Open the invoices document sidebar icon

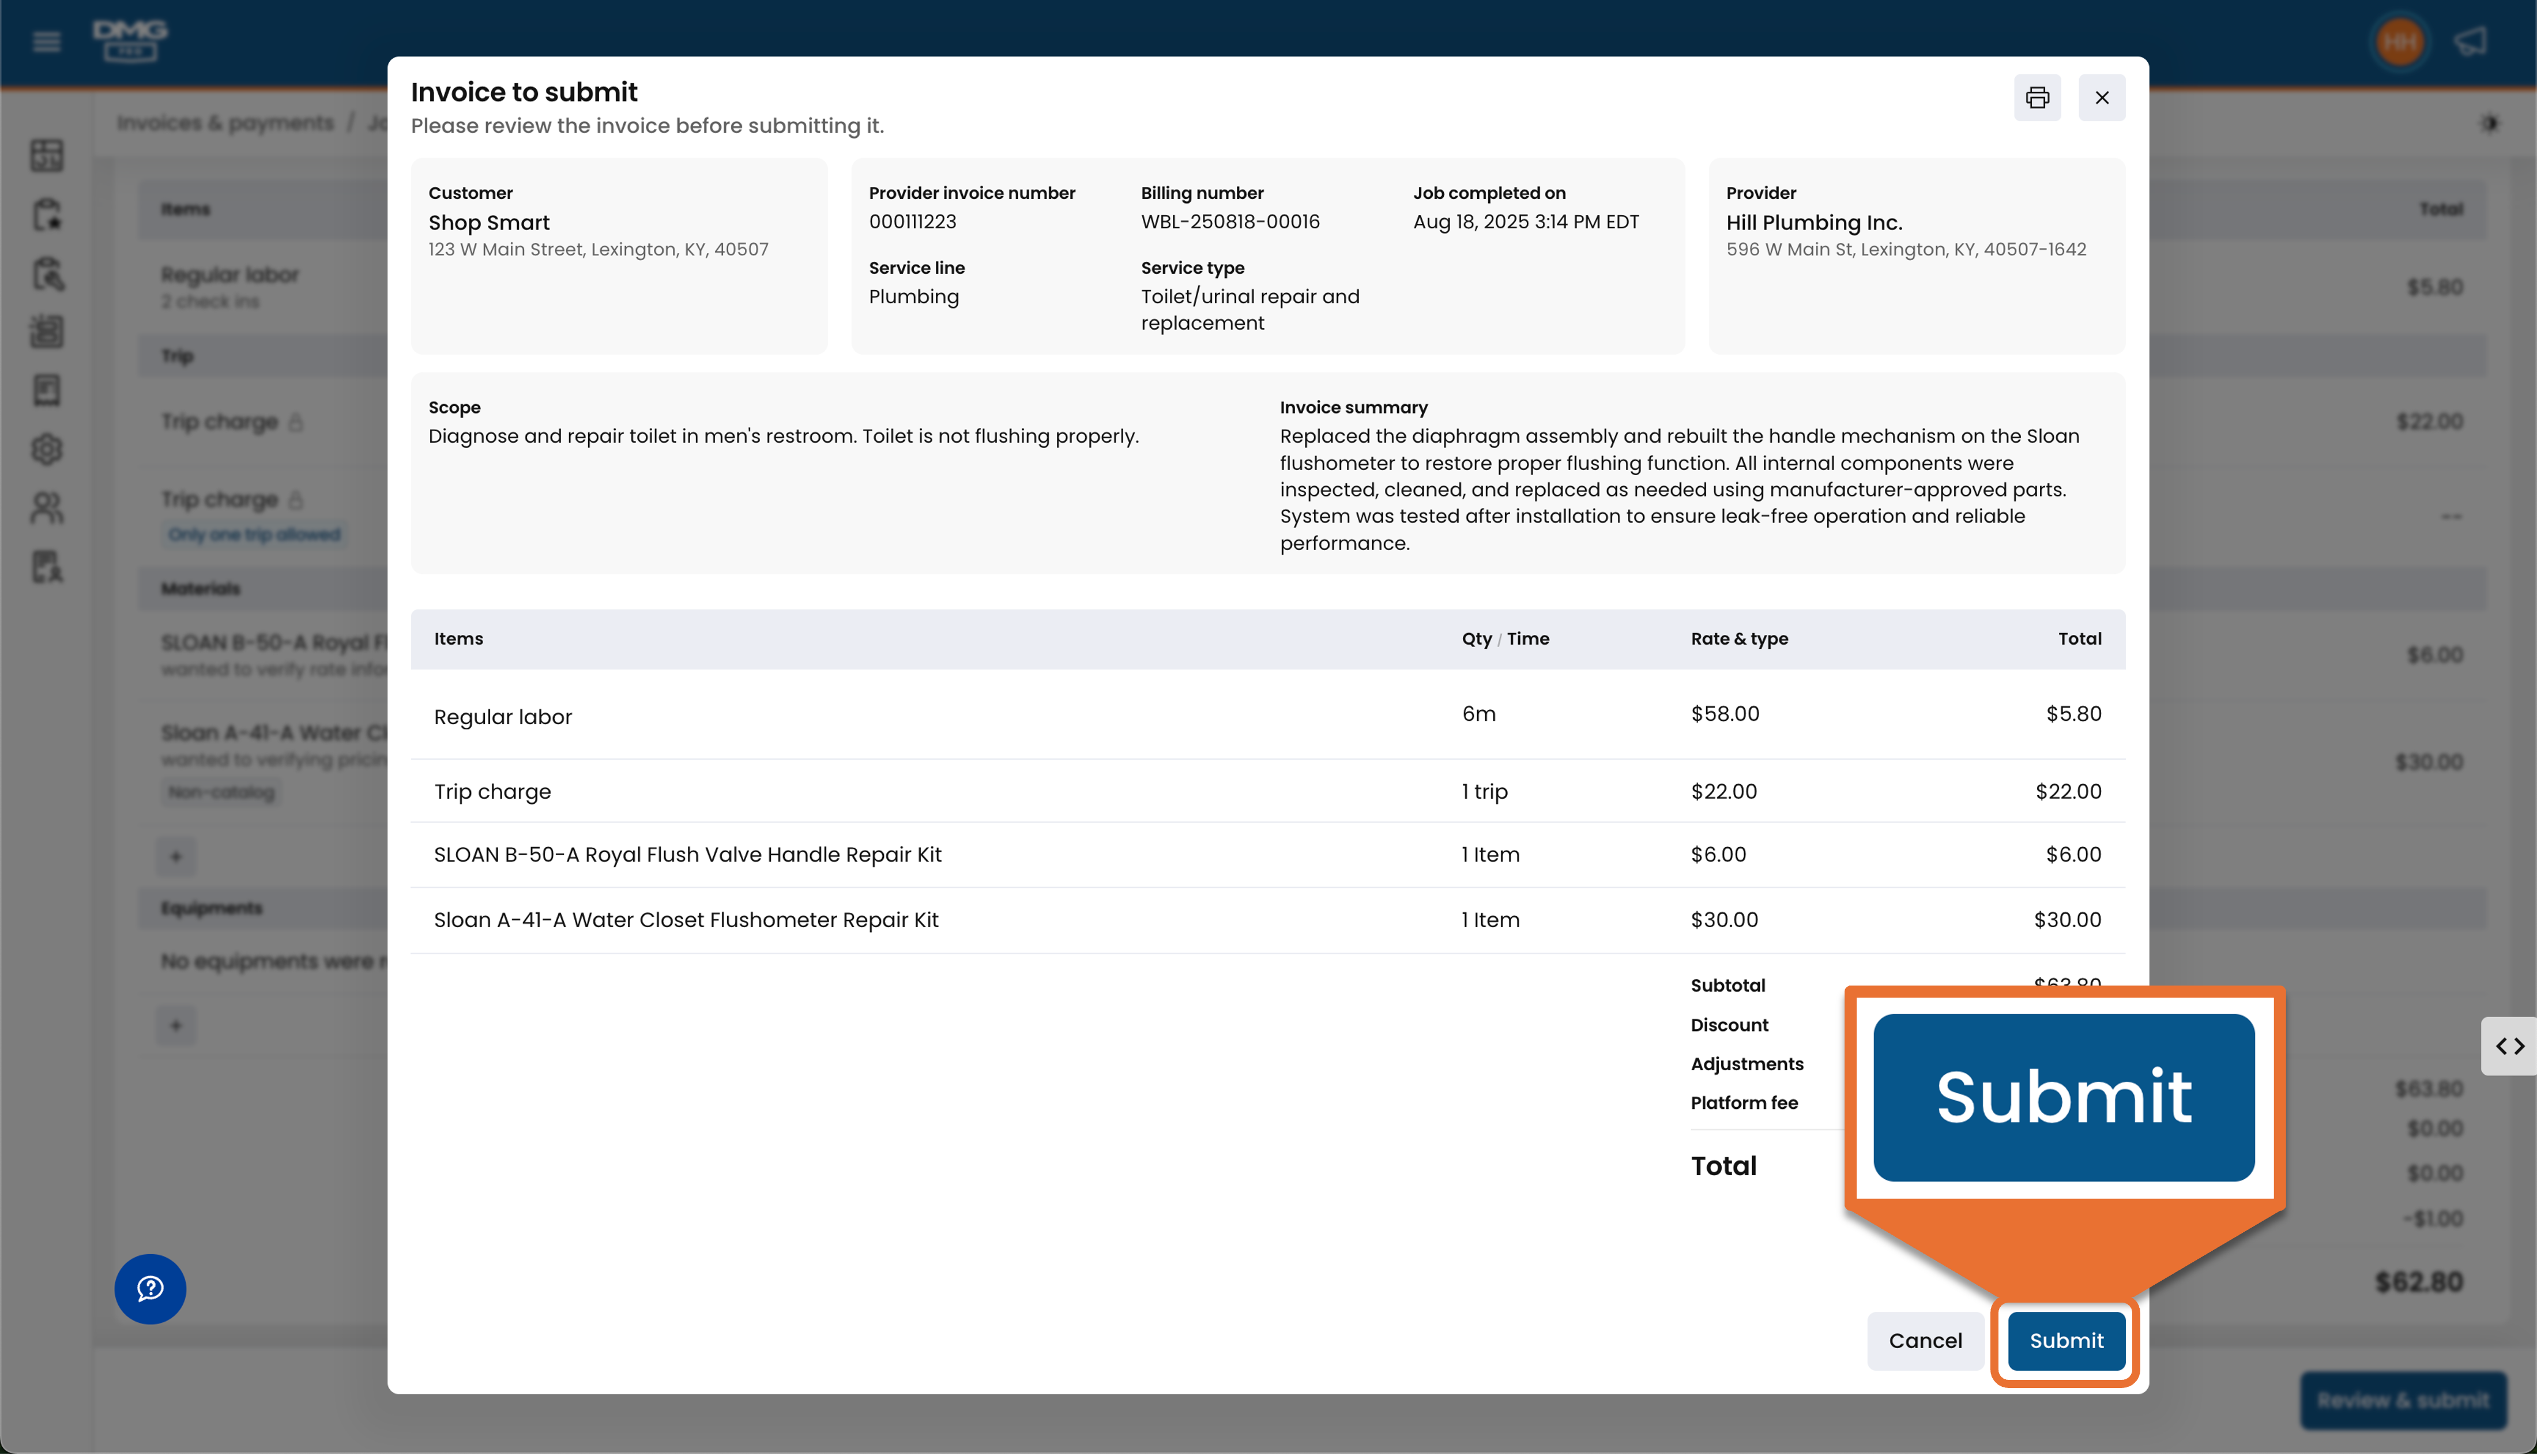click(x=47, y=390)
